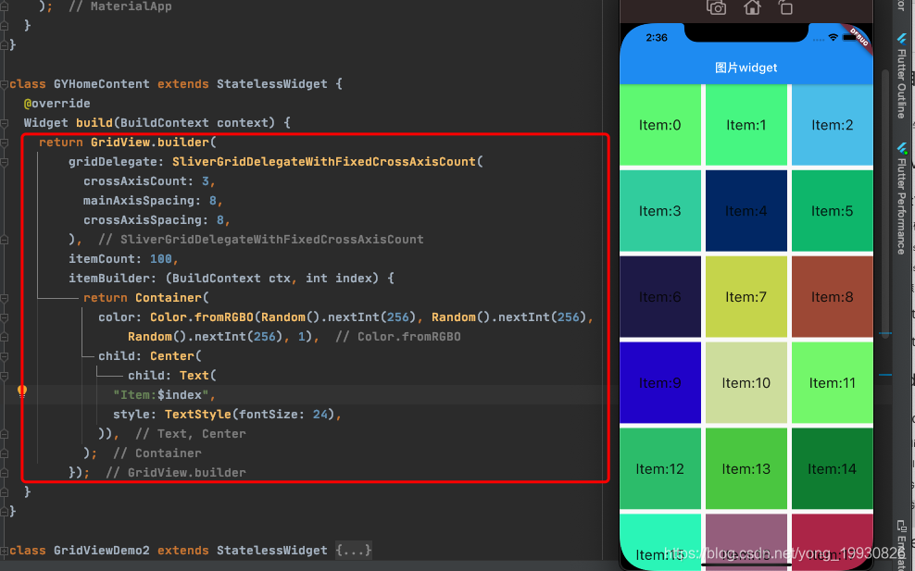Viewport: 915px width, 571px height.
Task: Fold the gridDelegate block in gutter
Action: tap(4, 162)
